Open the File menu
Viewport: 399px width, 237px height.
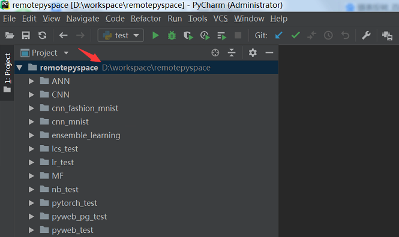click(9, 19)
